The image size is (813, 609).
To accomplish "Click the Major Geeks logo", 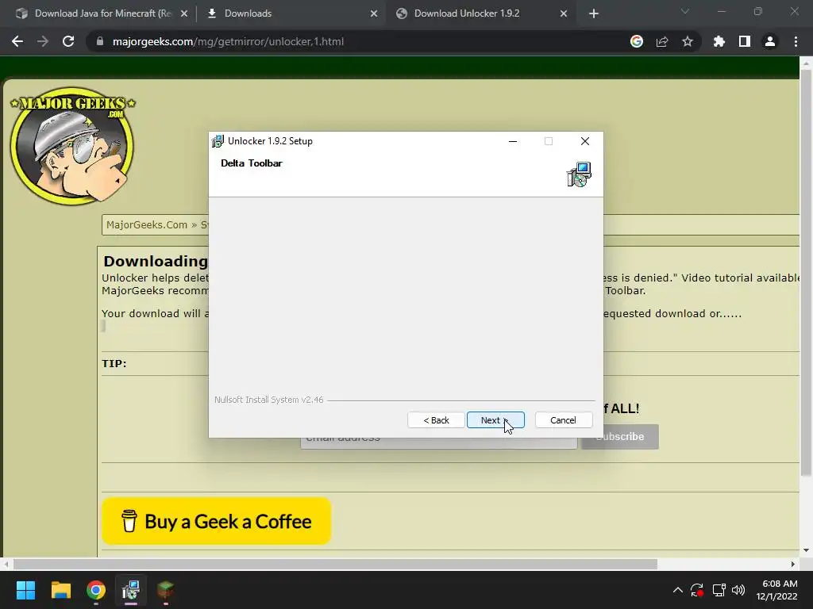I will pos(72,145).
